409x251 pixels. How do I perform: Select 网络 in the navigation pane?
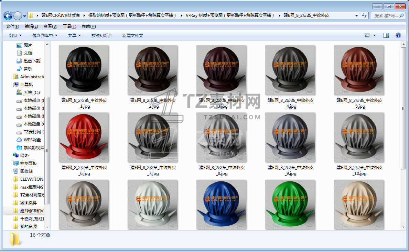[x=21, y=156]
